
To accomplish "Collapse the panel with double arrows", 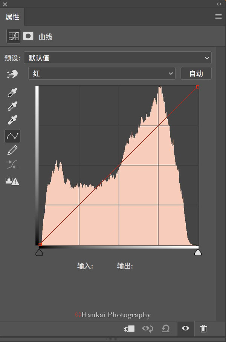I will click(219, 4).
